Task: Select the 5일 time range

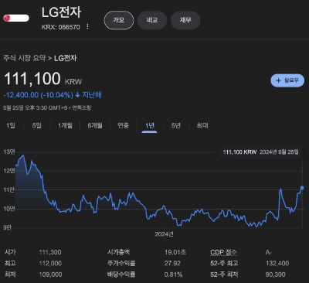Action: [36, 125]
